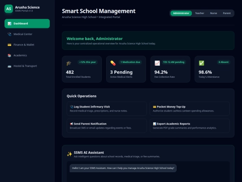Click the Arusha Science sidebar title
Screen dimensions: 242x182
tap(27, 7)
